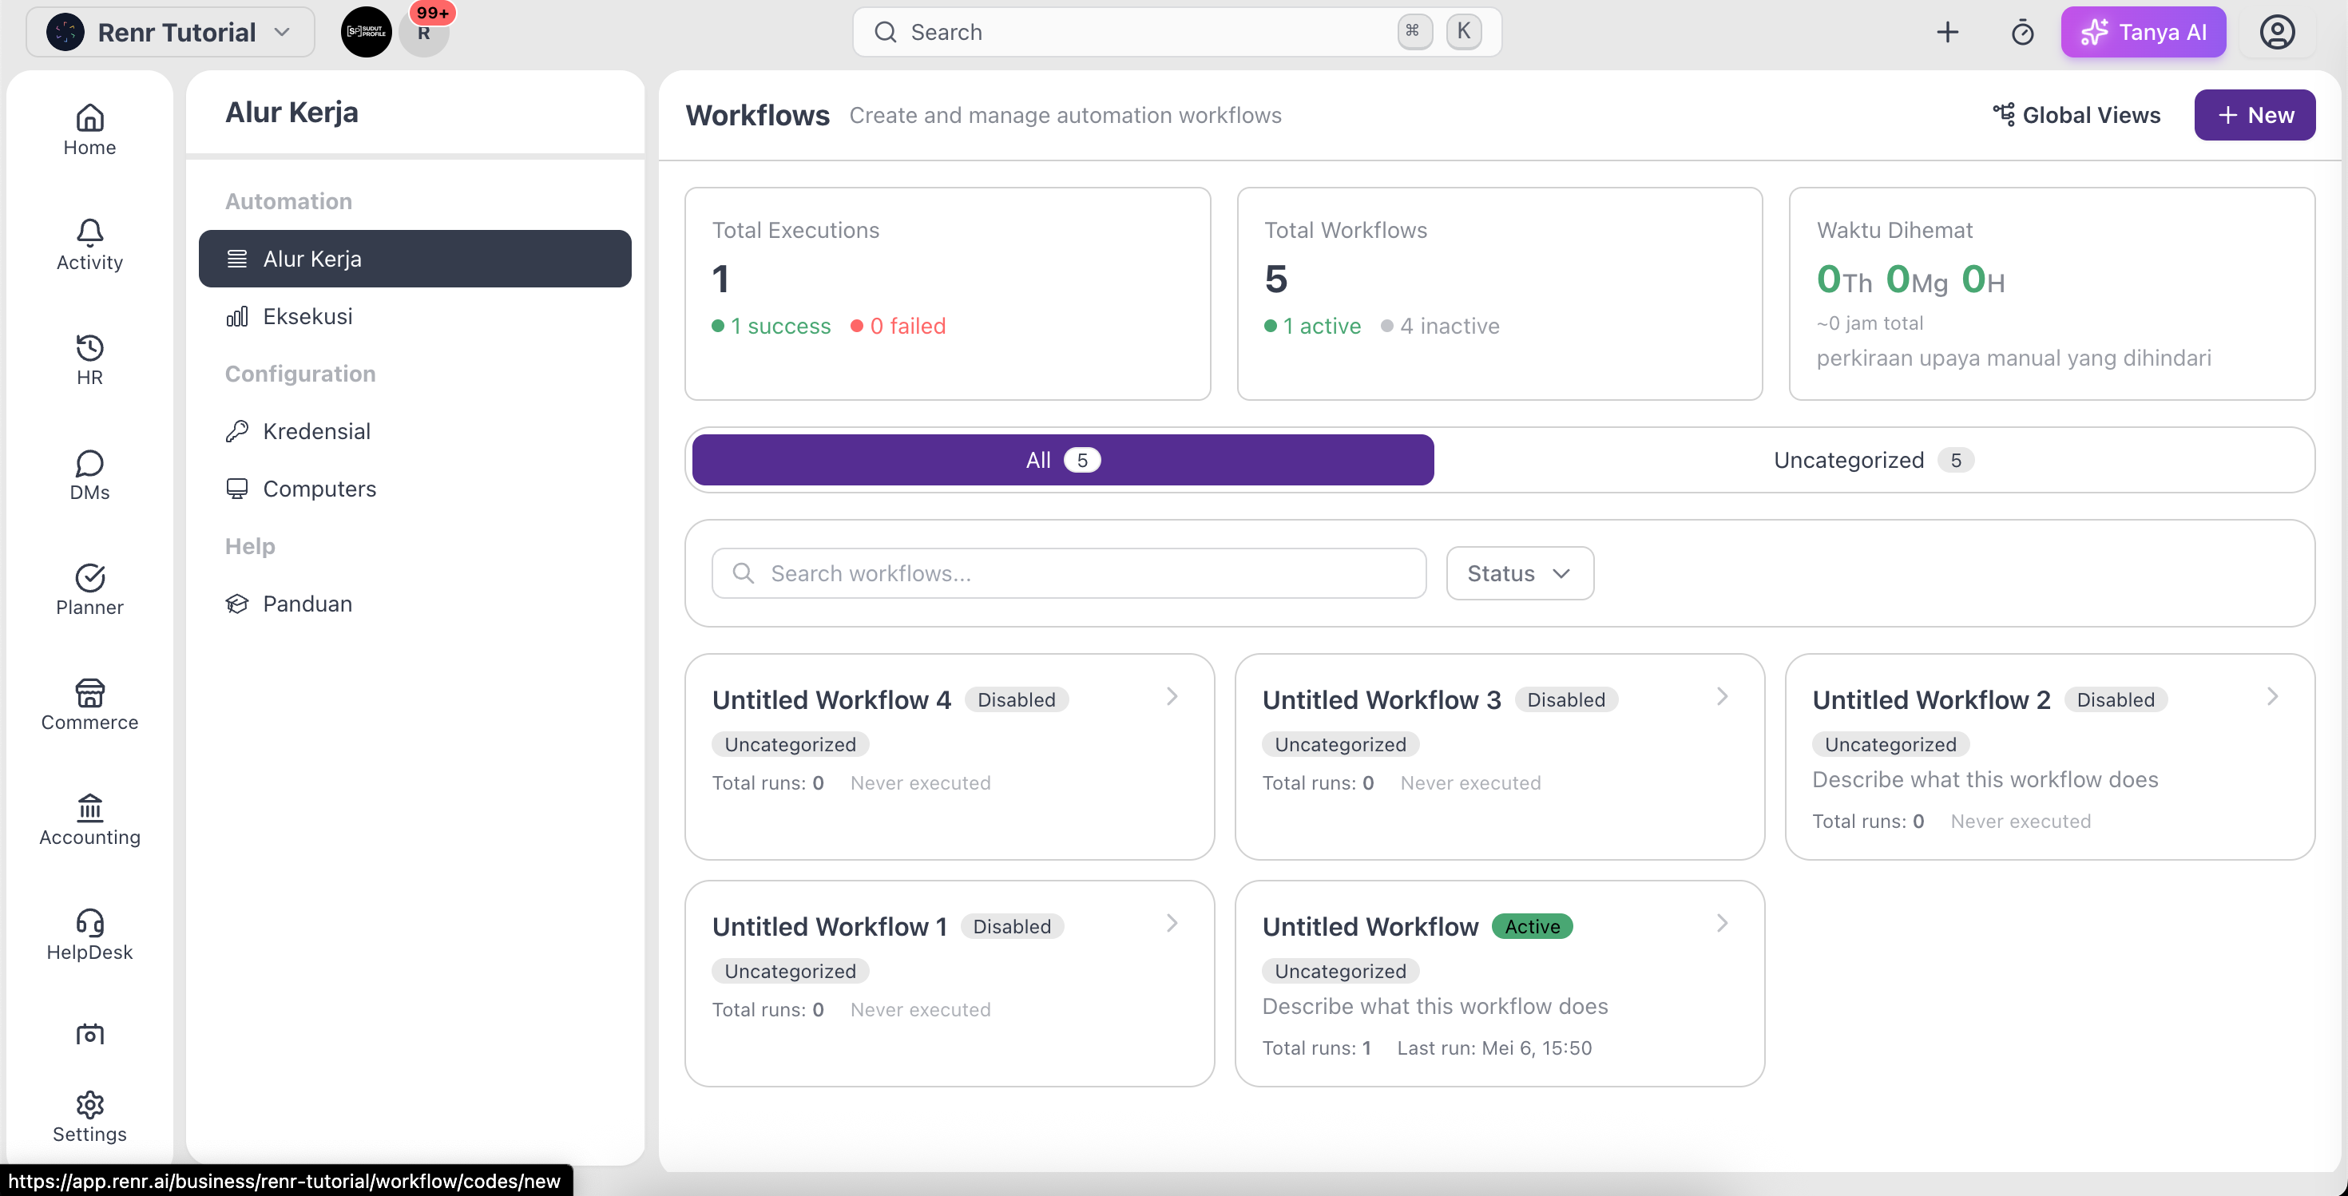Viewport: 2348px width, 1196px height.
Task: Expand the Renr Tutorial workspace dropdown
Action: point(170,32)
